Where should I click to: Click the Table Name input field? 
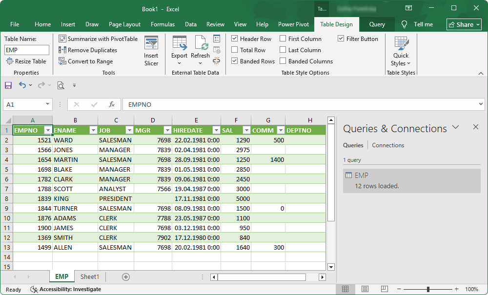(27, 50)
